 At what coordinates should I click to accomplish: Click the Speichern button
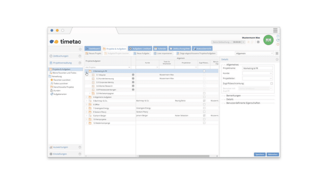(x=259, y=154)
